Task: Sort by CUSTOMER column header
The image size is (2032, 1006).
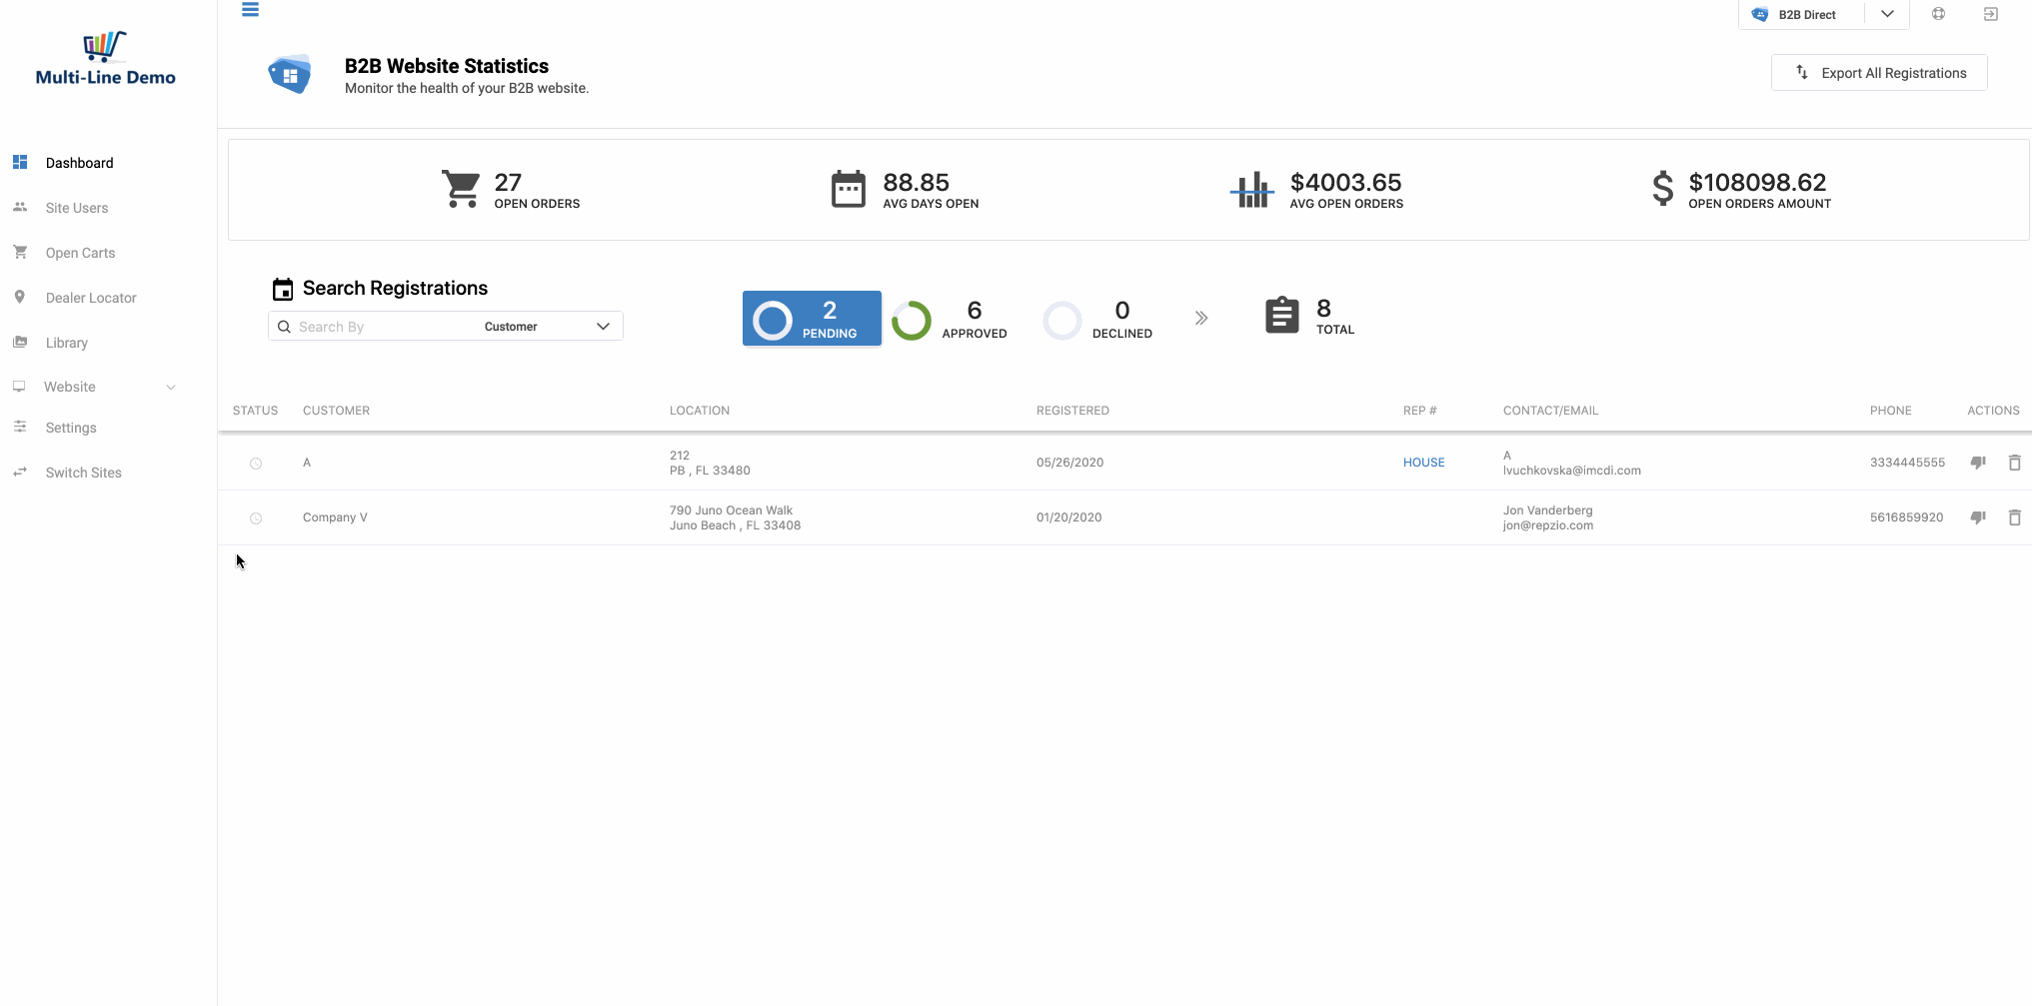Action: [336, 411]
